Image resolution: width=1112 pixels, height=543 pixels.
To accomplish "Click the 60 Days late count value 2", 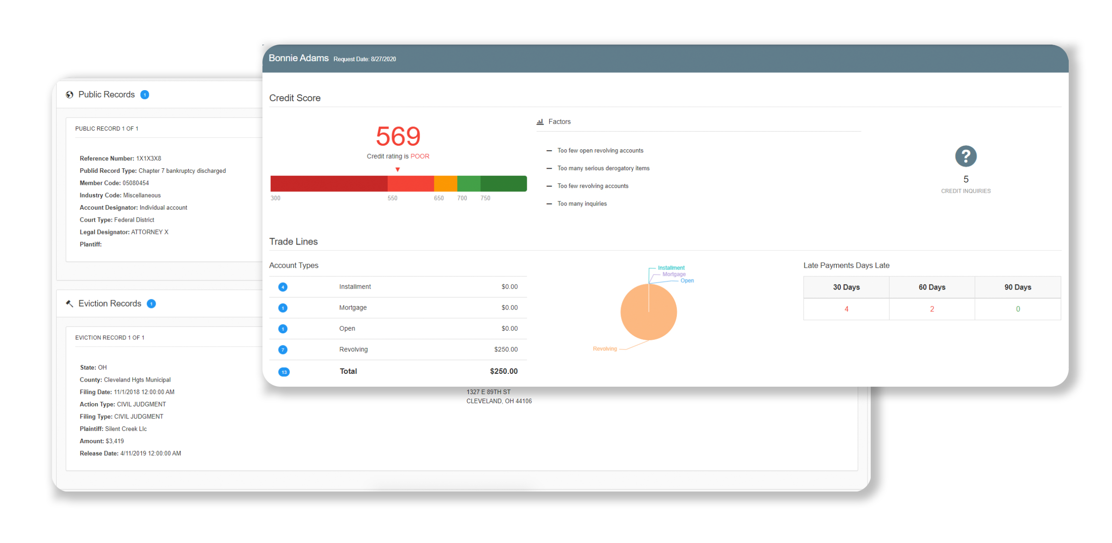I will coord(932,309).
